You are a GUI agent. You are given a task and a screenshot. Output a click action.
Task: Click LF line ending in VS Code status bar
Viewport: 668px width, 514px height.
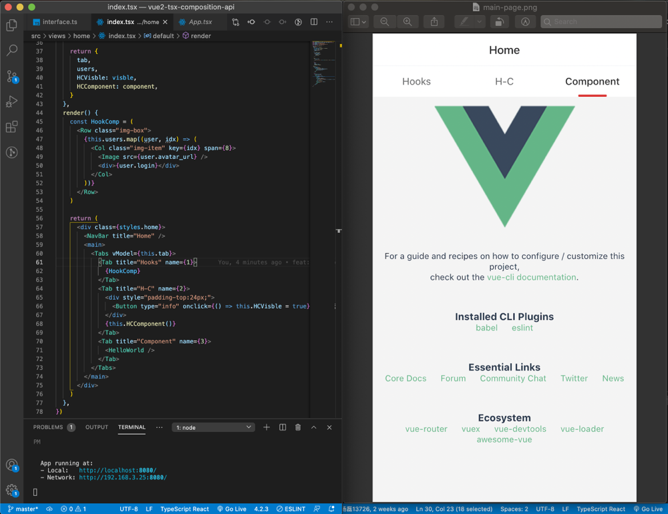[x=149, y=509]
